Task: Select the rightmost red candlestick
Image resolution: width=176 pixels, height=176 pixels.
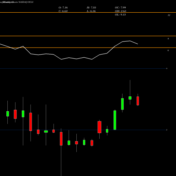Action: 138,101
